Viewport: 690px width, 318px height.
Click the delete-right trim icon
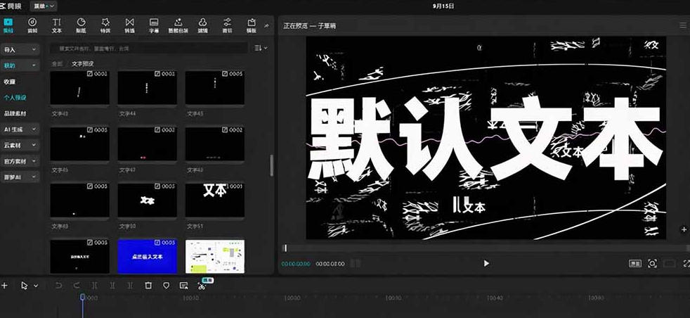(130, 286)
